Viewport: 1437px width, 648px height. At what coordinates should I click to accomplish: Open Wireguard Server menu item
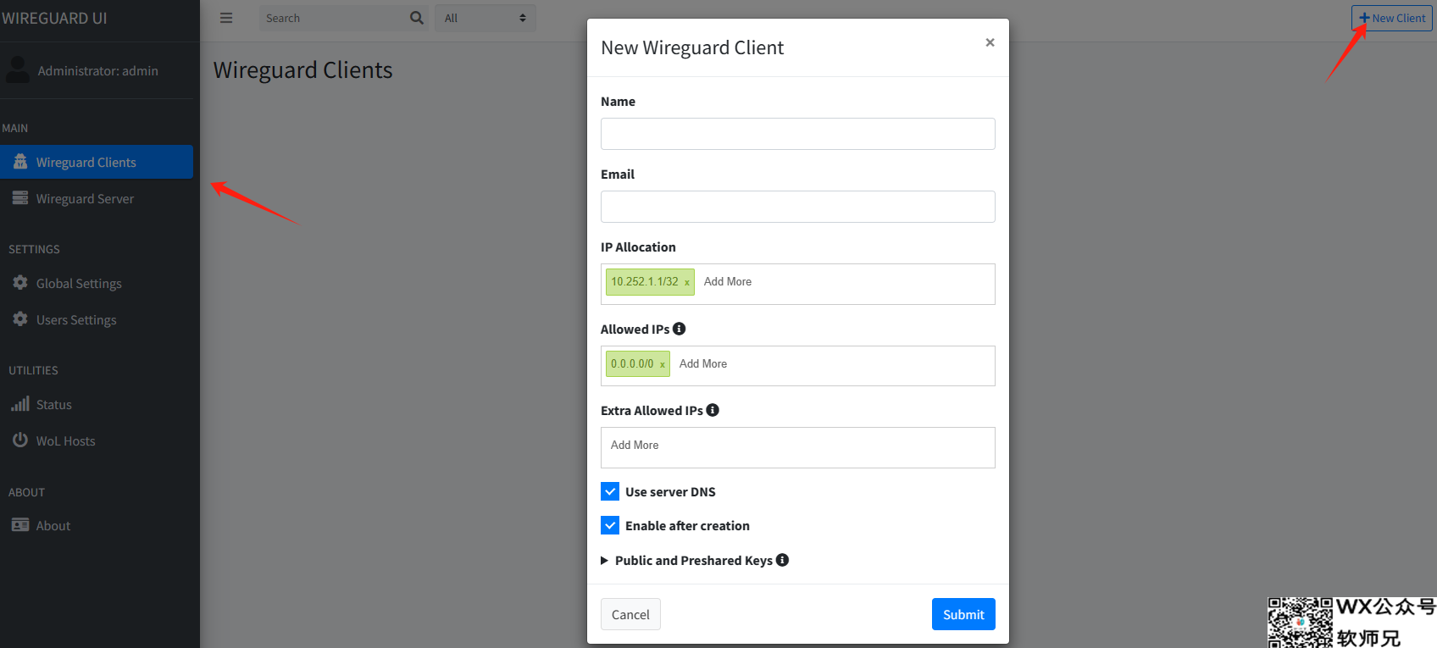point(97,198)
